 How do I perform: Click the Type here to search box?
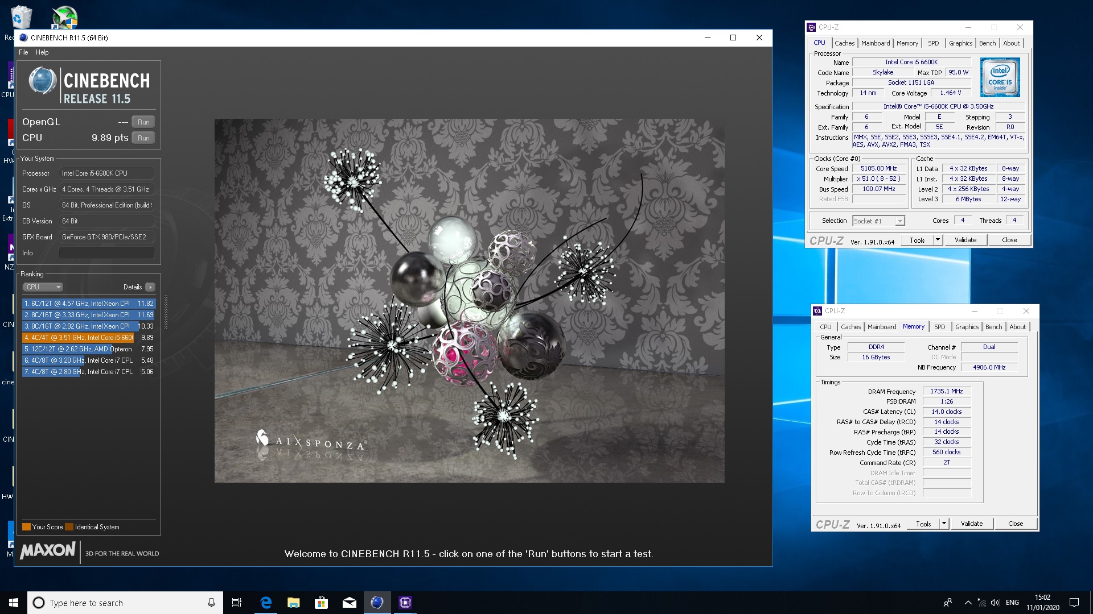click(x=125, y=603)
